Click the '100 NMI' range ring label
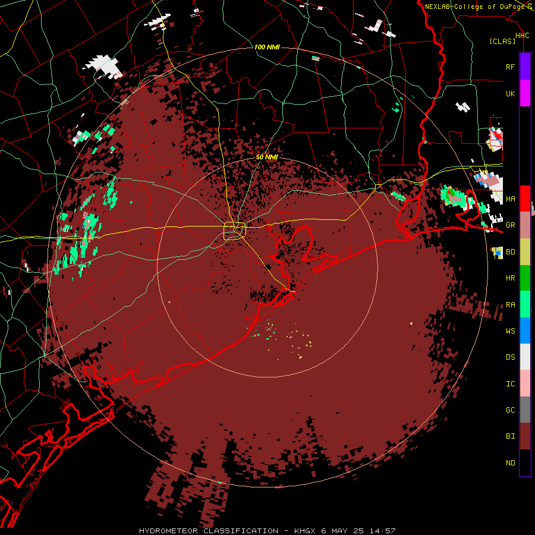Viewport: 535px width, 535px height. [x=267, y=47]
